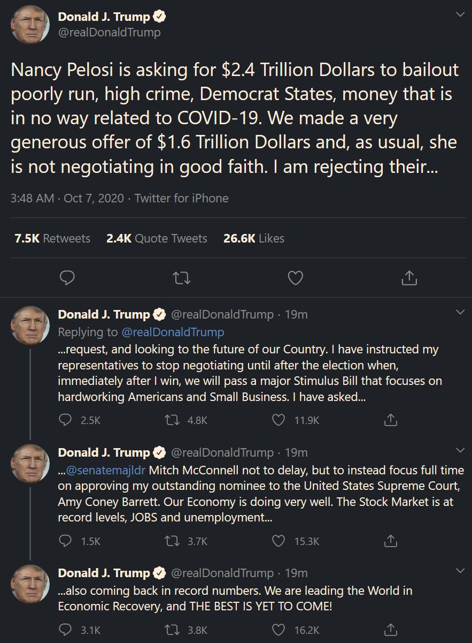The height and width of the screenshot is (643, 472).
Task: Click the 'Replying to @realDonaldTrump' handle link
Action: coord(173,332)
